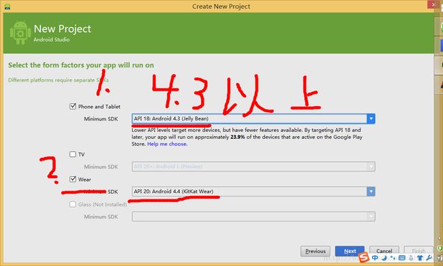
Task: Open the Sogou skin shirt icon
Action: (x=420, y=258)
